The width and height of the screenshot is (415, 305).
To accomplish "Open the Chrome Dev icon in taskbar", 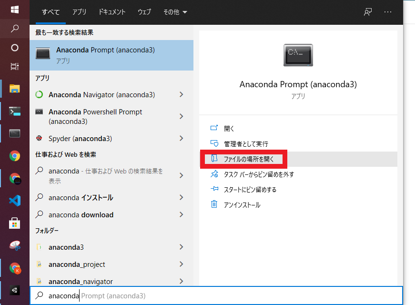I will click(15, 178).
